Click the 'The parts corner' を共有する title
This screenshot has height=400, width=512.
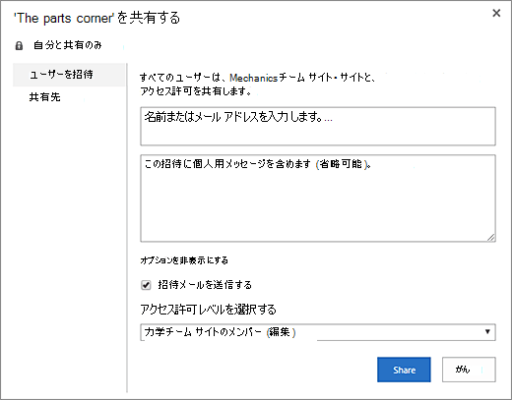point(96,18)
